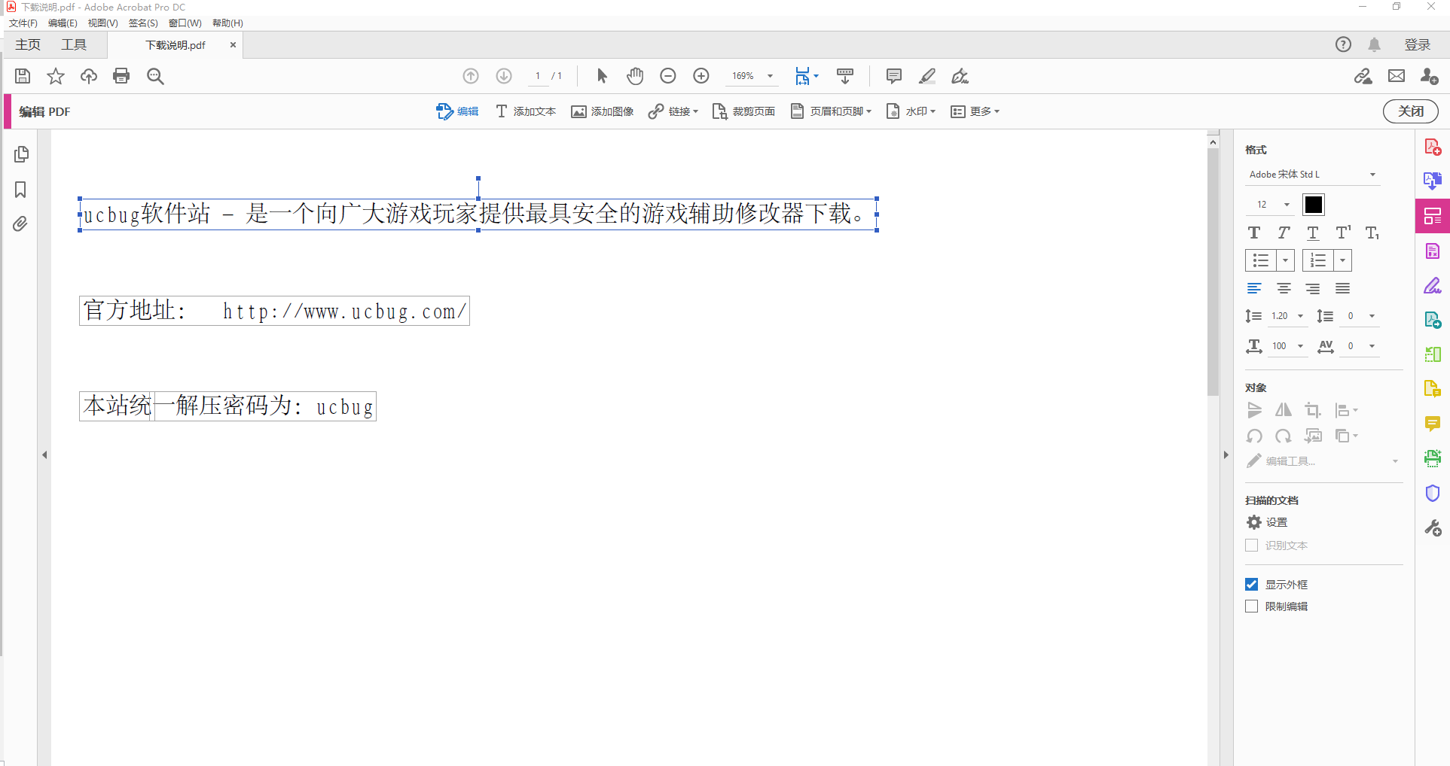Select the highlighter pen tool

click(927, 76)
